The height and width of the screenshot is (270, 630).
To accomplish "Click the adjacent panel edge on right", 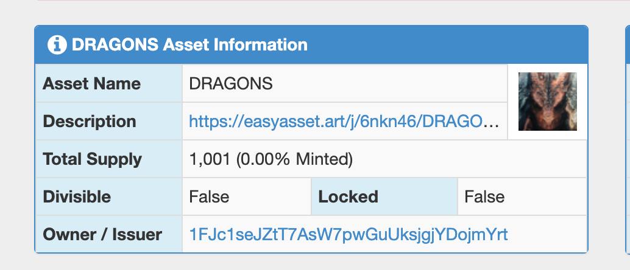I will tap(627, 140).
